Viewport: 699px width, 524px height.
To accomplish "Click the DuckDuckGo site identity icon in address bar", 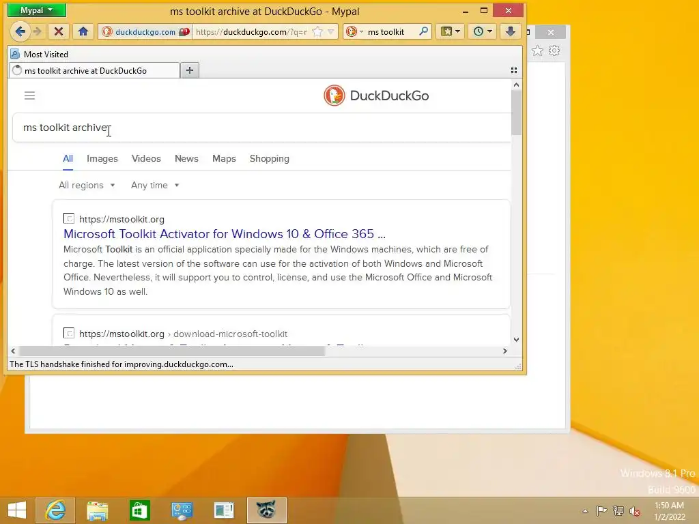I will coord(106,31).
